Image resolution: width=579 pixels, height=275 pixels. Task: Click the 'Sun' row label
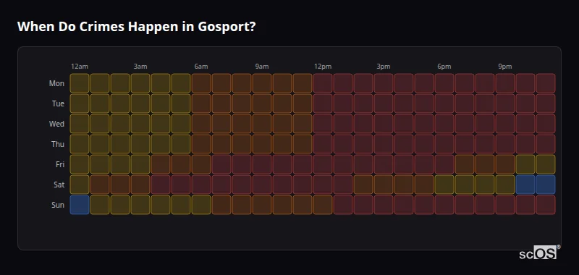(58, 205)
